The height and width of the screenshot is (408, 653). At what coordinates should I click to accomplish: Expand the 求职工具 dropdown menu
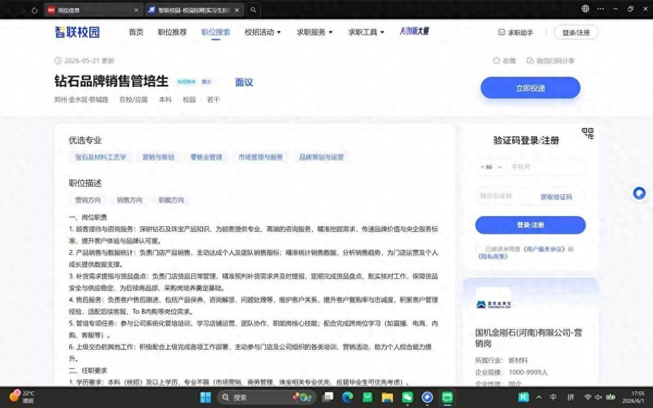tap(366, 32)
